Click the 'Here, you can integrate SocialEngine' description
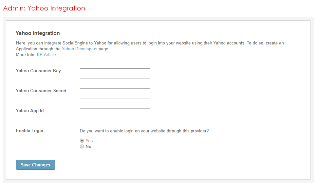Viewport: 317px width, 186px height. coord(131,43)
